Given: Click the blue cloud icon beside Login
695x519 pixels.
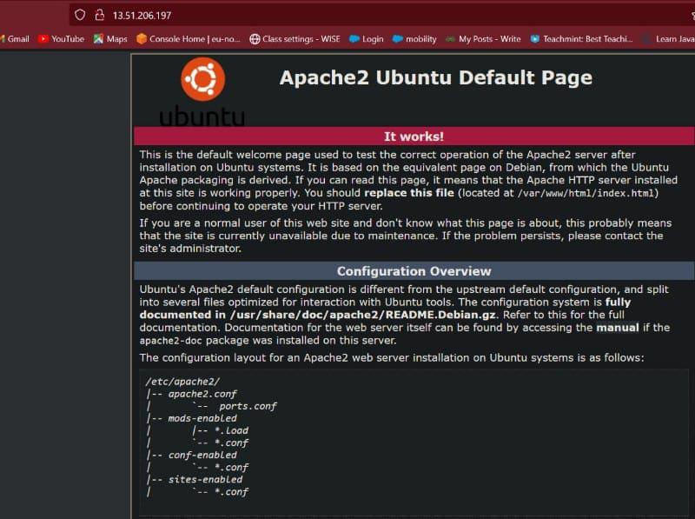Looking at the screenshot, I should click(354, 39).
